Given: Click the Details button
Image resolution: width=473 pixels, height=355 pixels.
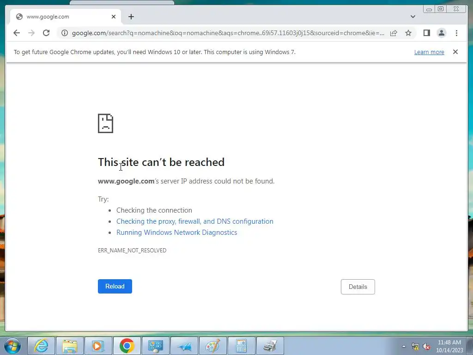Looking at the screenshot, I should coord(358,287).
